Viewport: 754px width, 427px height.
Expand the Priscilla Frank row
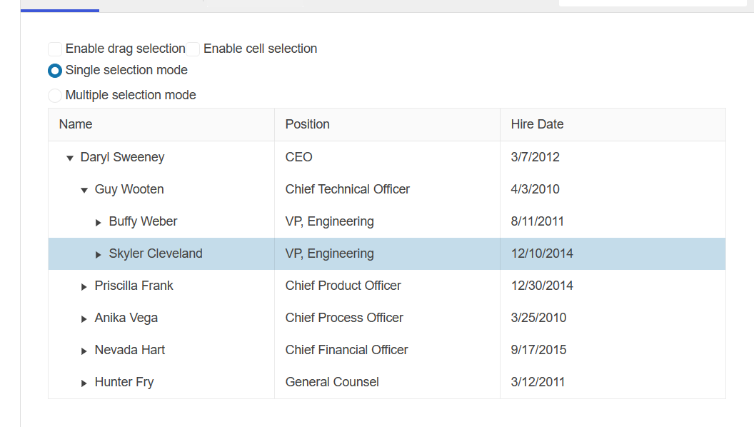tap(84, 286)
